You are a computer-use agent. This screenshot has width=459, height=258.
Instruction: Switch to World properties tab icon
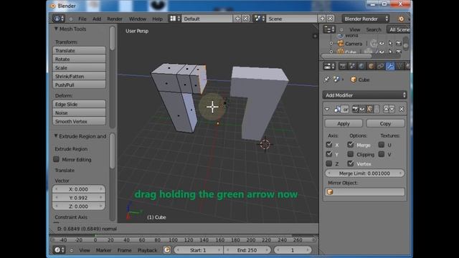pyautogui.click(x=361, y=66)
